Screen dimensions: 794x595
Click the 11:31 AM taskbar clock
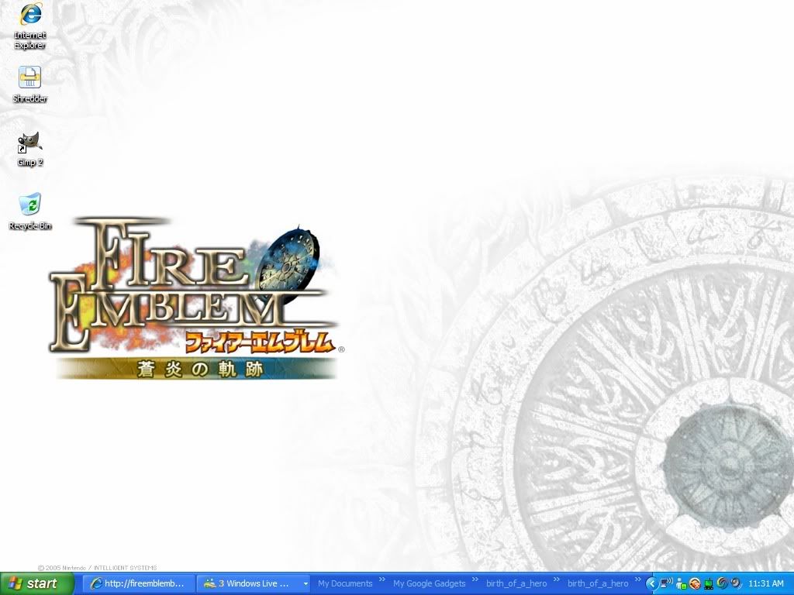click(x=766, y=583)
